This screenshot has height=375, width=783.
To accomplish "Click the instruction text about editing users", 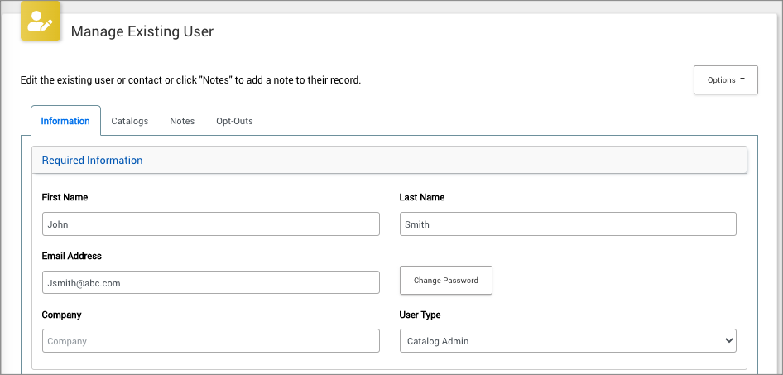I will [190, 81].
